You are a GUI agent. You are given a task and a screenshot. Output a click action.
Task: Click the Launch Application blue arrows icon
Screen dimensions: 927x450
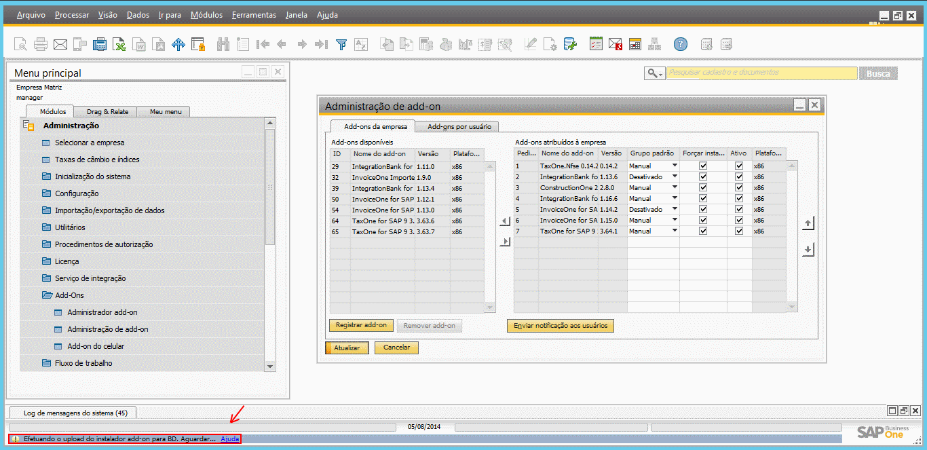tap(178, 45)
